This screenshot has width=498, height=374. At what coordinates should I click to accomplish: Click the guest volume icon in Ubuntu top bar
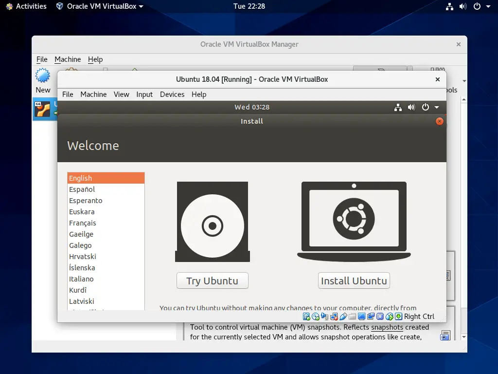[x=411, y=107]
